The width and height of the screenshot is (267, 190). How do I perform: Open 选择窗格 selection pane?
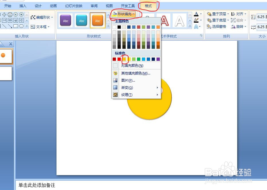[216, 27]
